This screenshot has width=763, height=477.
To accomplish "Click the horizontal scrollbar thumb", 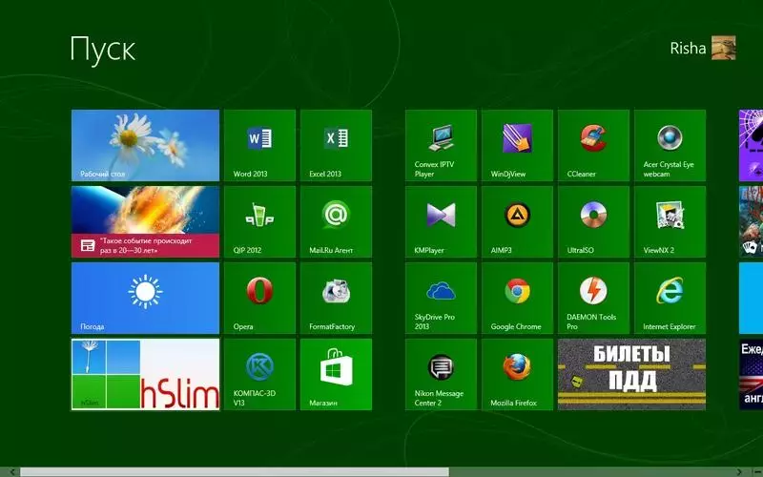I will coord(234,472).
